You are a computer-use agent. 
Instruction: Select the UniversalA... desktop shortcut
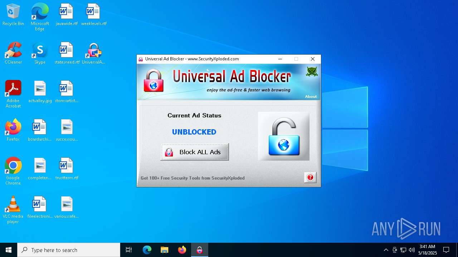(x=94, y=54)
